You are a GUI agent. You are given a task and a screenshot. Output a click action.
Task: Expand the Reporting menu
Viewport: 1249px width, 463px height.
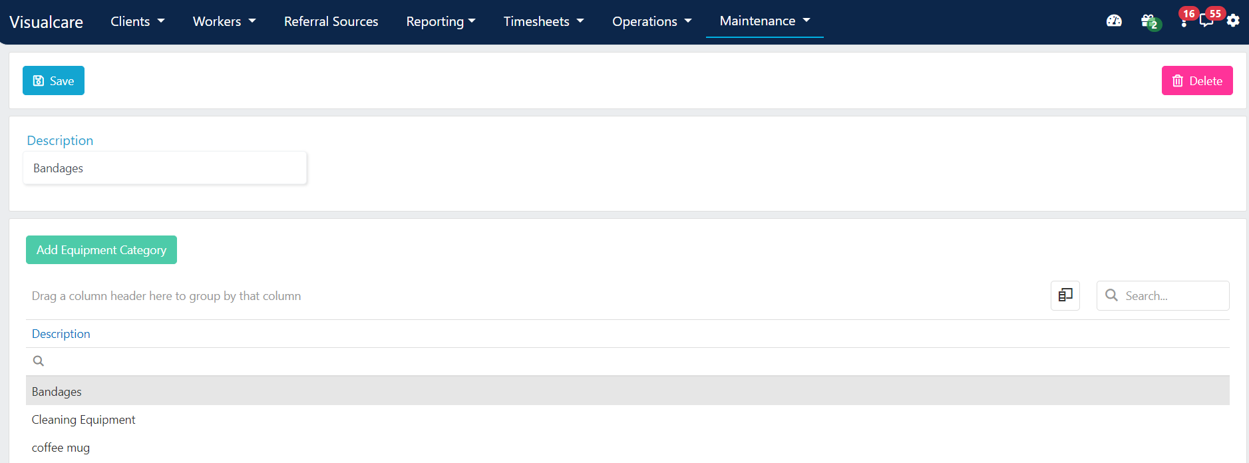click(x=441, y=21)
